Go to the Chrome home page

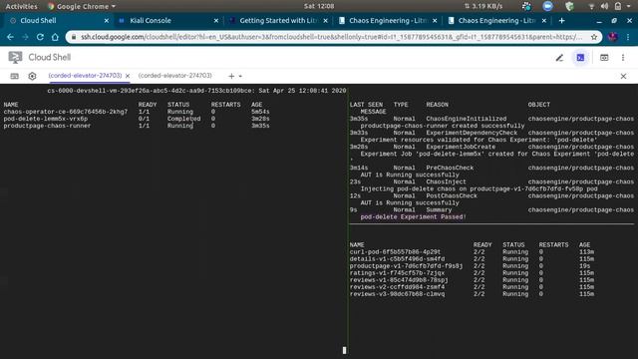(55, 37)
